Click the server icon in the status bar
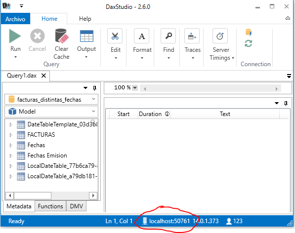Image resolution: width=295 pixels, height=233 pixels. pos(144,221)
